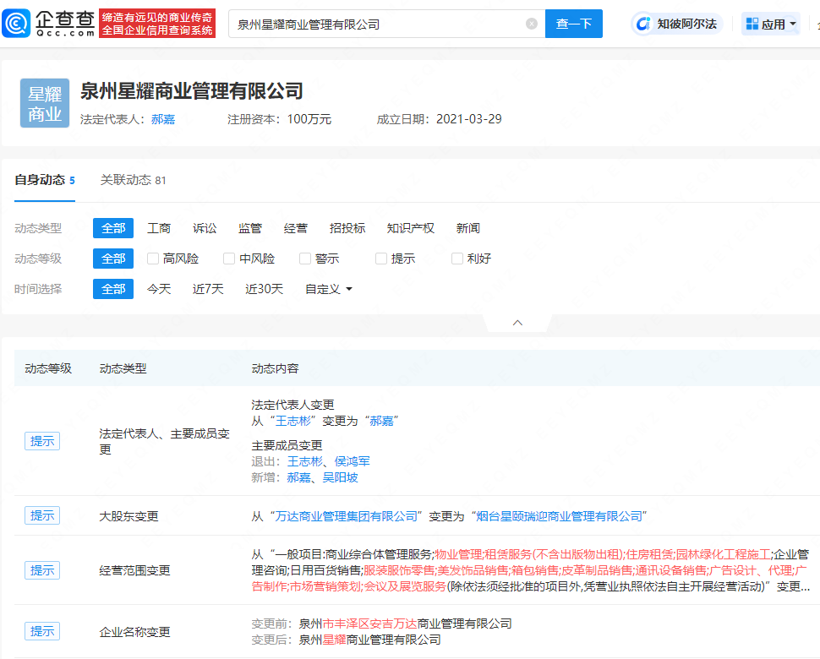Switch to the 关联动态 tab
The height and width of the screenshot is (659, 820).
(133, 180)
